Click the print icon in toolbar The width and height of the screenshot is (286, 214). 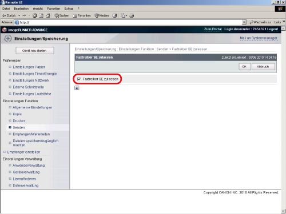pyautogui.click(x=132, y=15)
